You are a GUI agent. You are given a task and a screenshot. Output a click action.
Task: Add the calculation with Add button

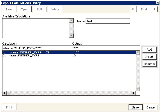point(149,50)
